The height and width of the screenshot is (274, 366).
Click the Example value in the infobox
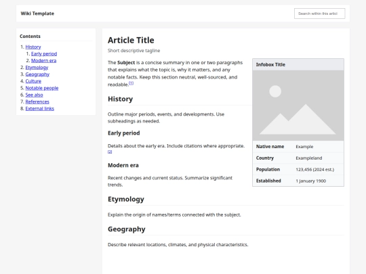pos(304,147)
